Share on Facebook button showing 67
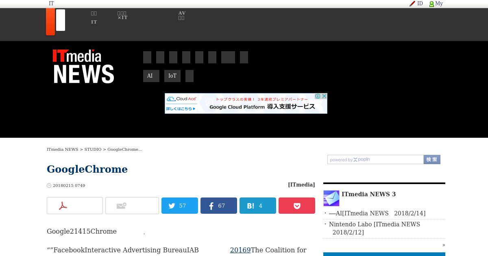This screenshot has height=256, width=488. point(219,206)
